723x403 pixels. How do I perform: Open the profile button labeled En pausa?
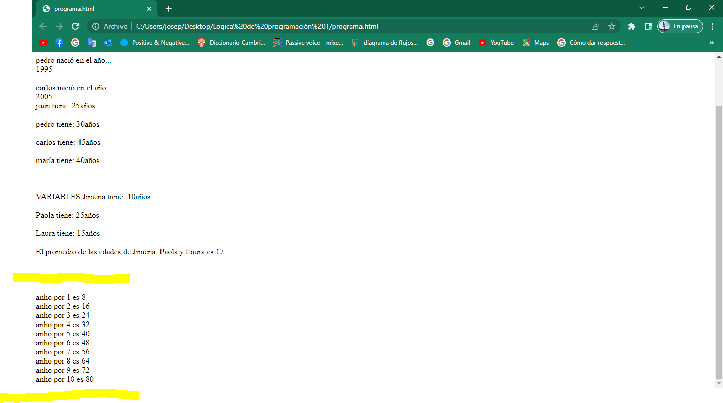pos(680,26)
